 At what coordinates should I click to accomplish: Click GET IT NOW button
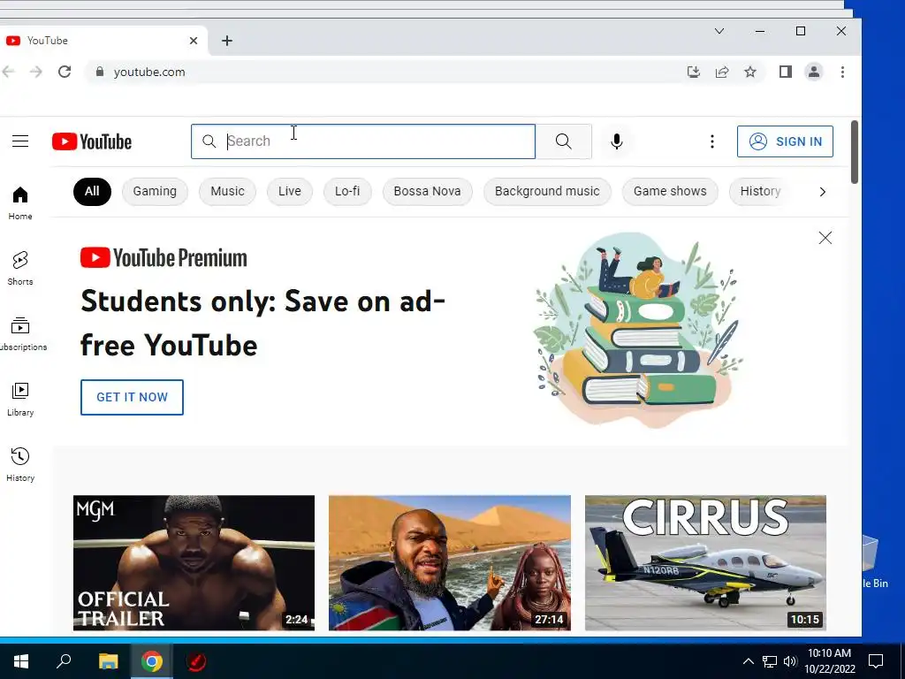(x=133, y=397)
